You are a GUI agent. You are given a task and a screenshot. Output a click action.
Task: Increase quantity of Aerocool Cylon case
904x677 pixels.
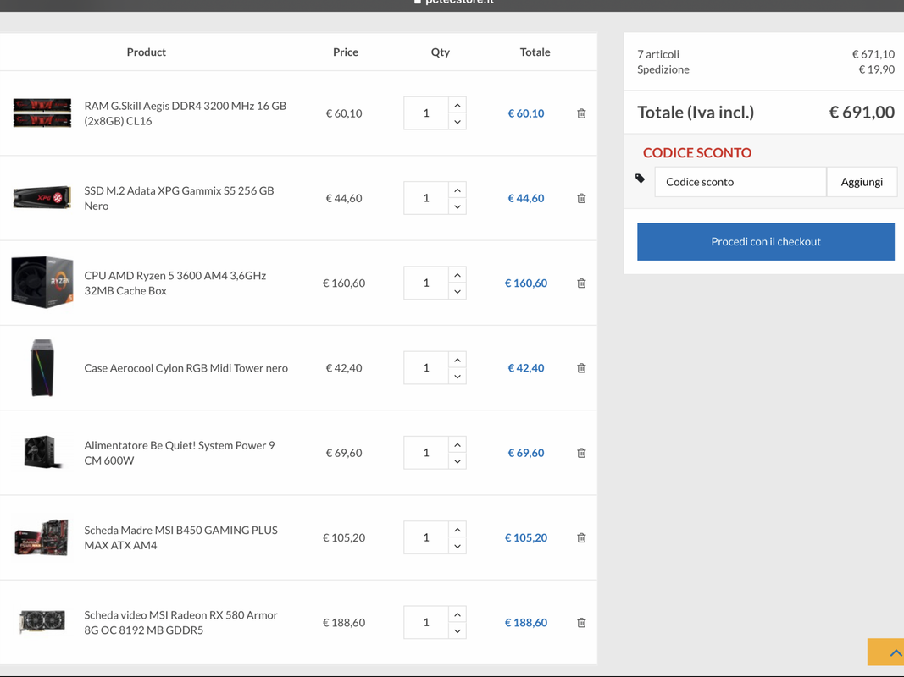coord(458,360)
